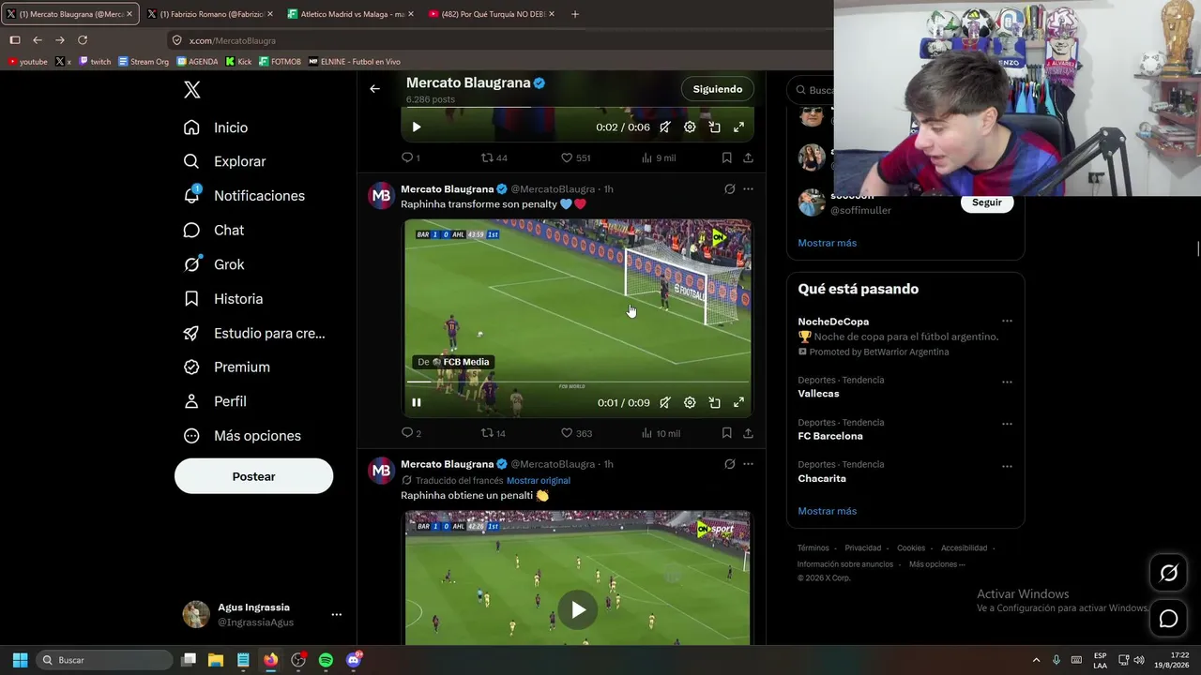This screenshot has height=675, width=1201.
Task: Open Grok actions on the 'Raphinha obtiene un penalti' post
Action: pyautogui.click(x=729, y=464)
